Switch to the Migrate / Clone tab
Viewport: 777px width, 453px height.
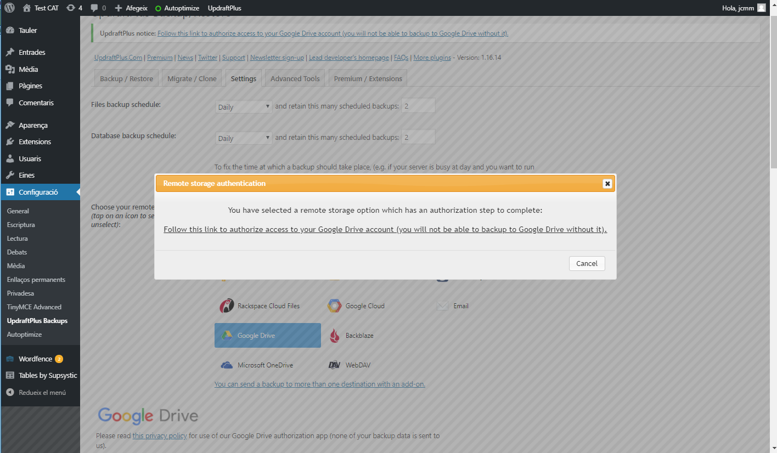192,78
